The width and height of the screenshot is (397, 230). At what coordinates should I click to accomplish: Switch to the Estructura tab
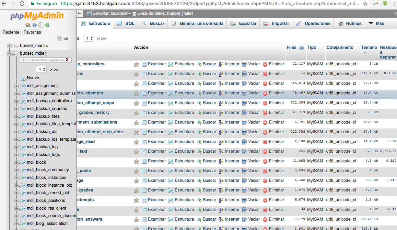tap(95, 23)
